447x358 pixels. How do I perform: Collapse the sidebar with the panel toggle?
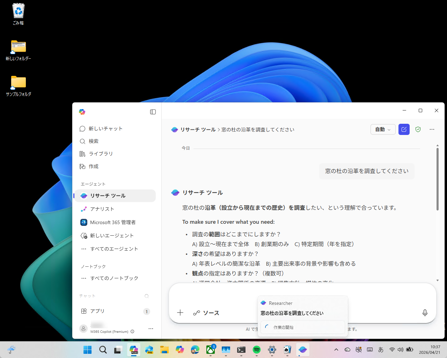[153, 112]
